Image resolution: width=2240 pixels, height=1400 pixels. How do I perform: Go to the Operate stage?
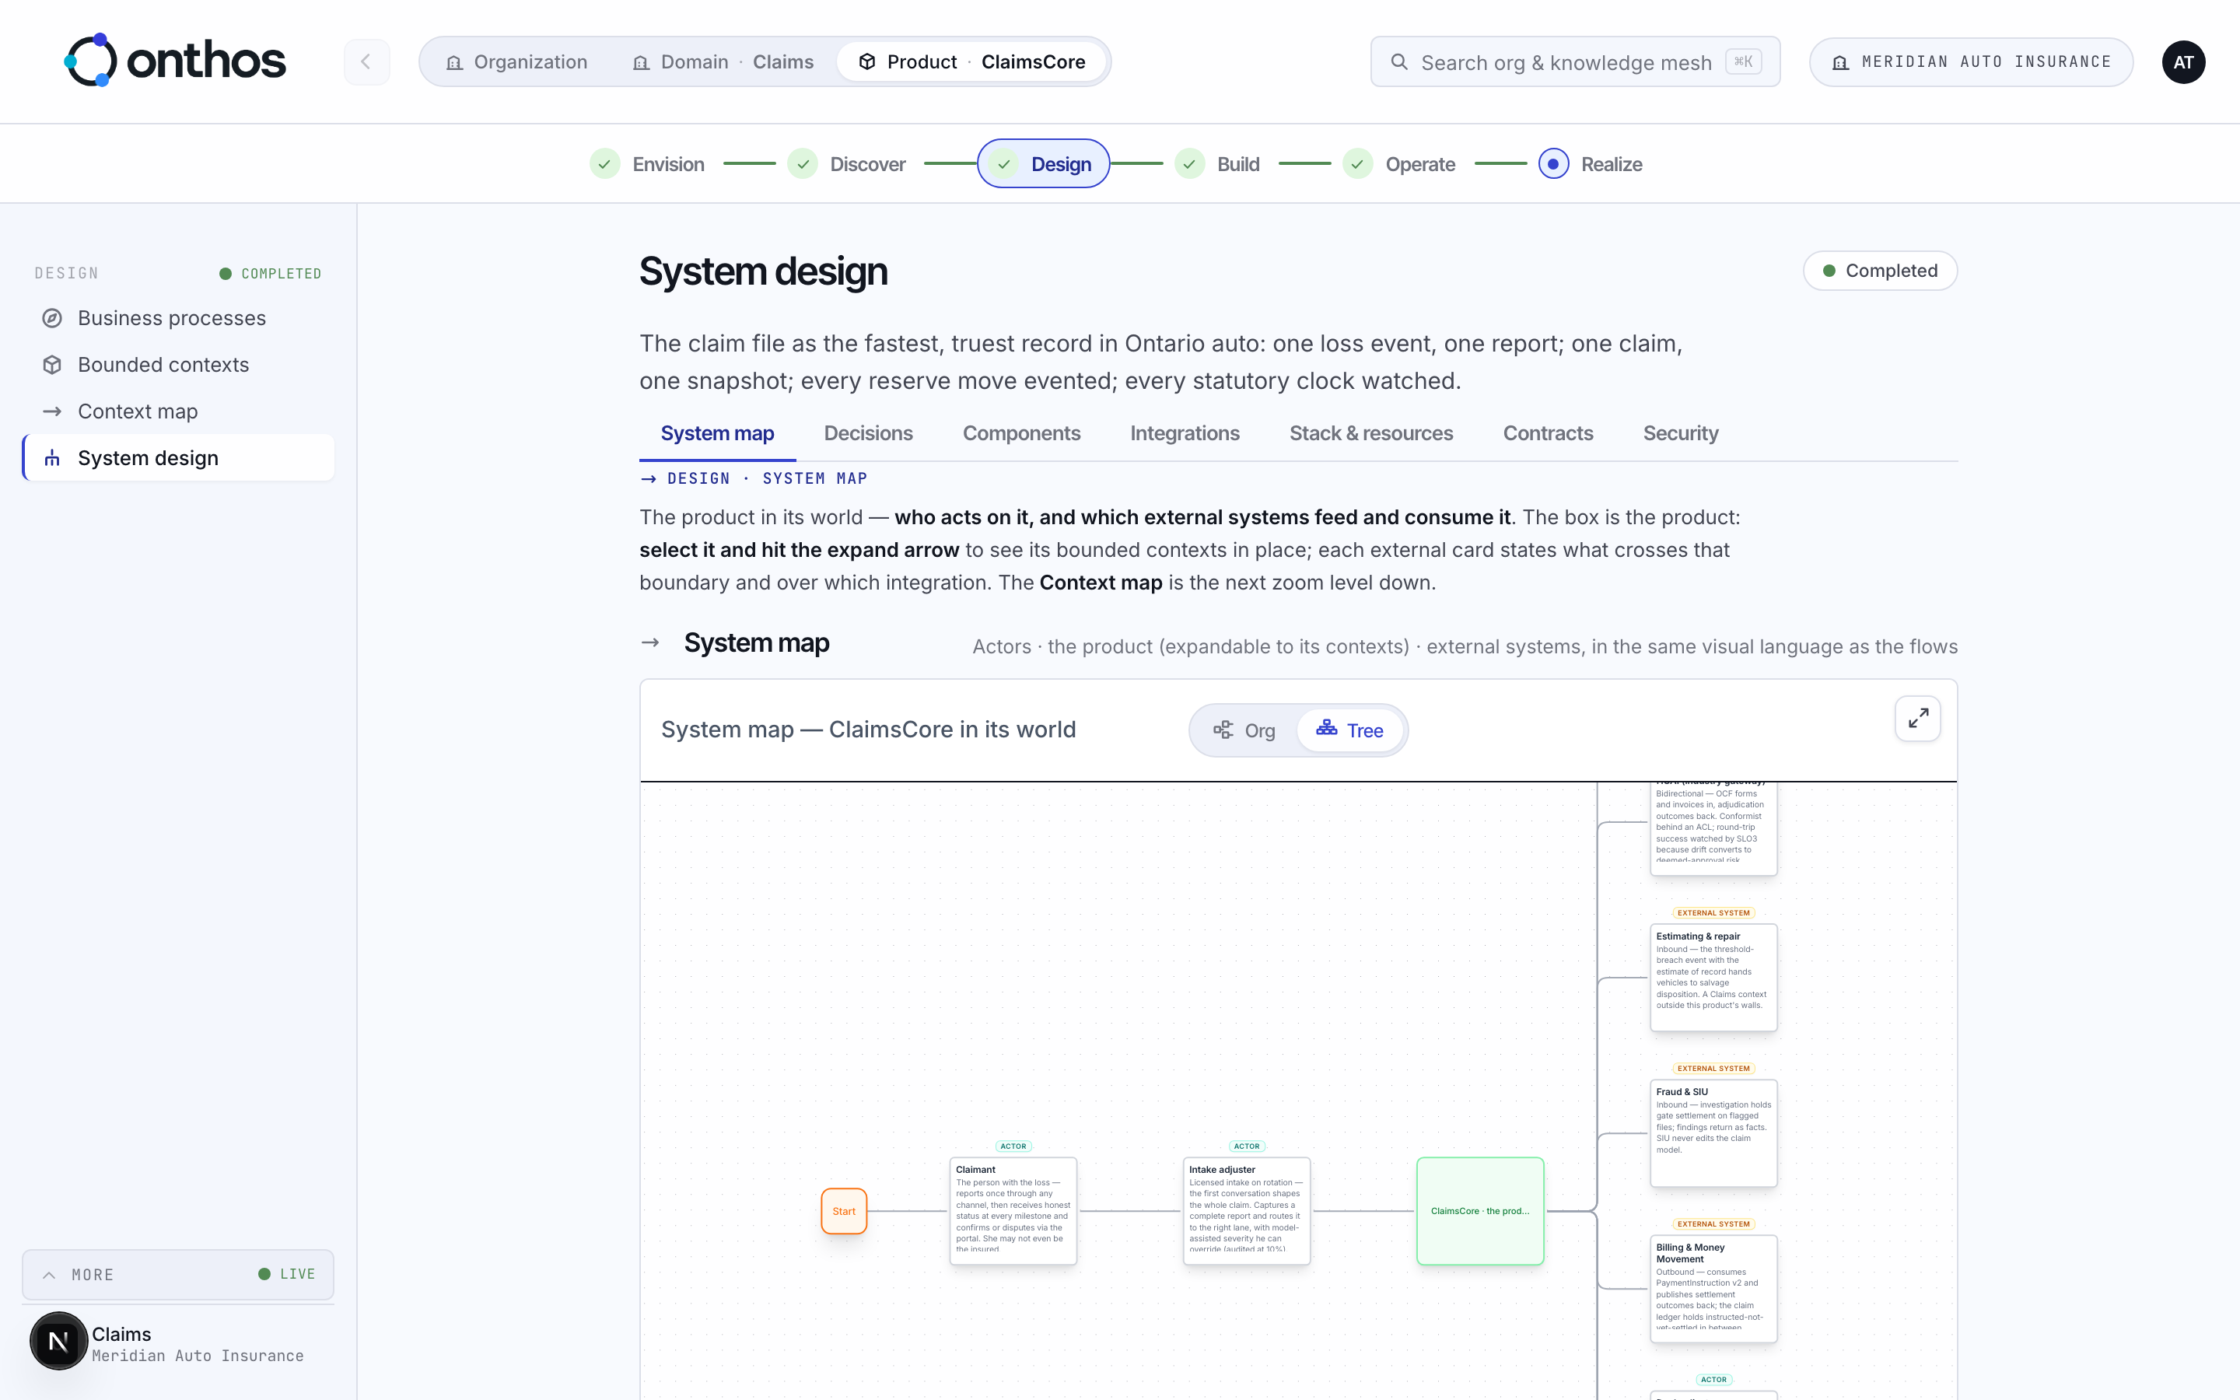[1398, 164]
